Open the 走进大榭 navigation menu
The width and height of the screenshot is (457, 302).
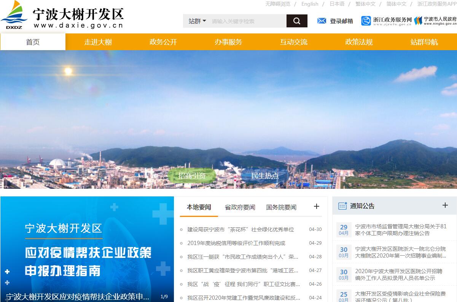(x=98, y=42)
